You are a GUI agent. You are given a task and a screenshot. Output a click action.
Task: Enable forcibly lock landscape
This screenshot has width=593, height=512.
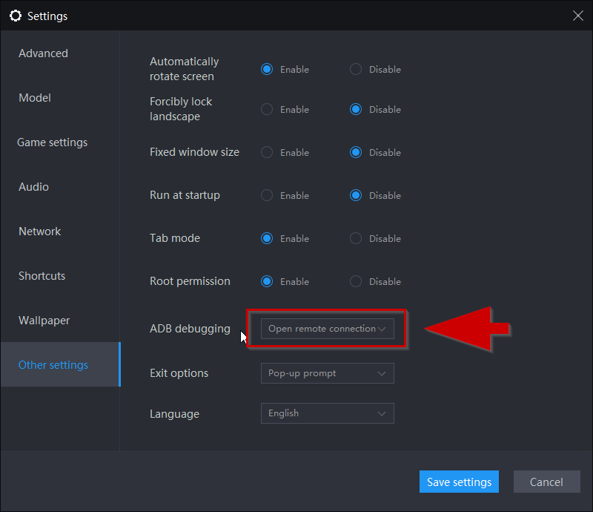tap(267, 109)
